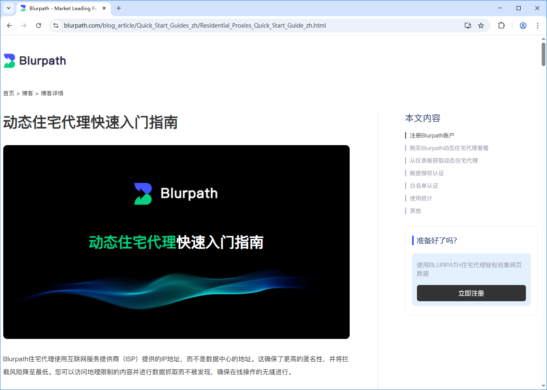The height and width of the screenshot is (390, 547).
Task: Go to 首页 in the breadcrumb
Action: [9, 93]
